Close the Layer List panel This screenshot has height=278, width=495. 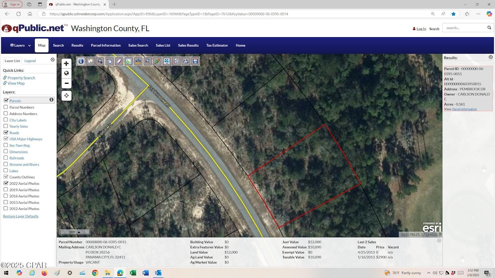[53, 60]
